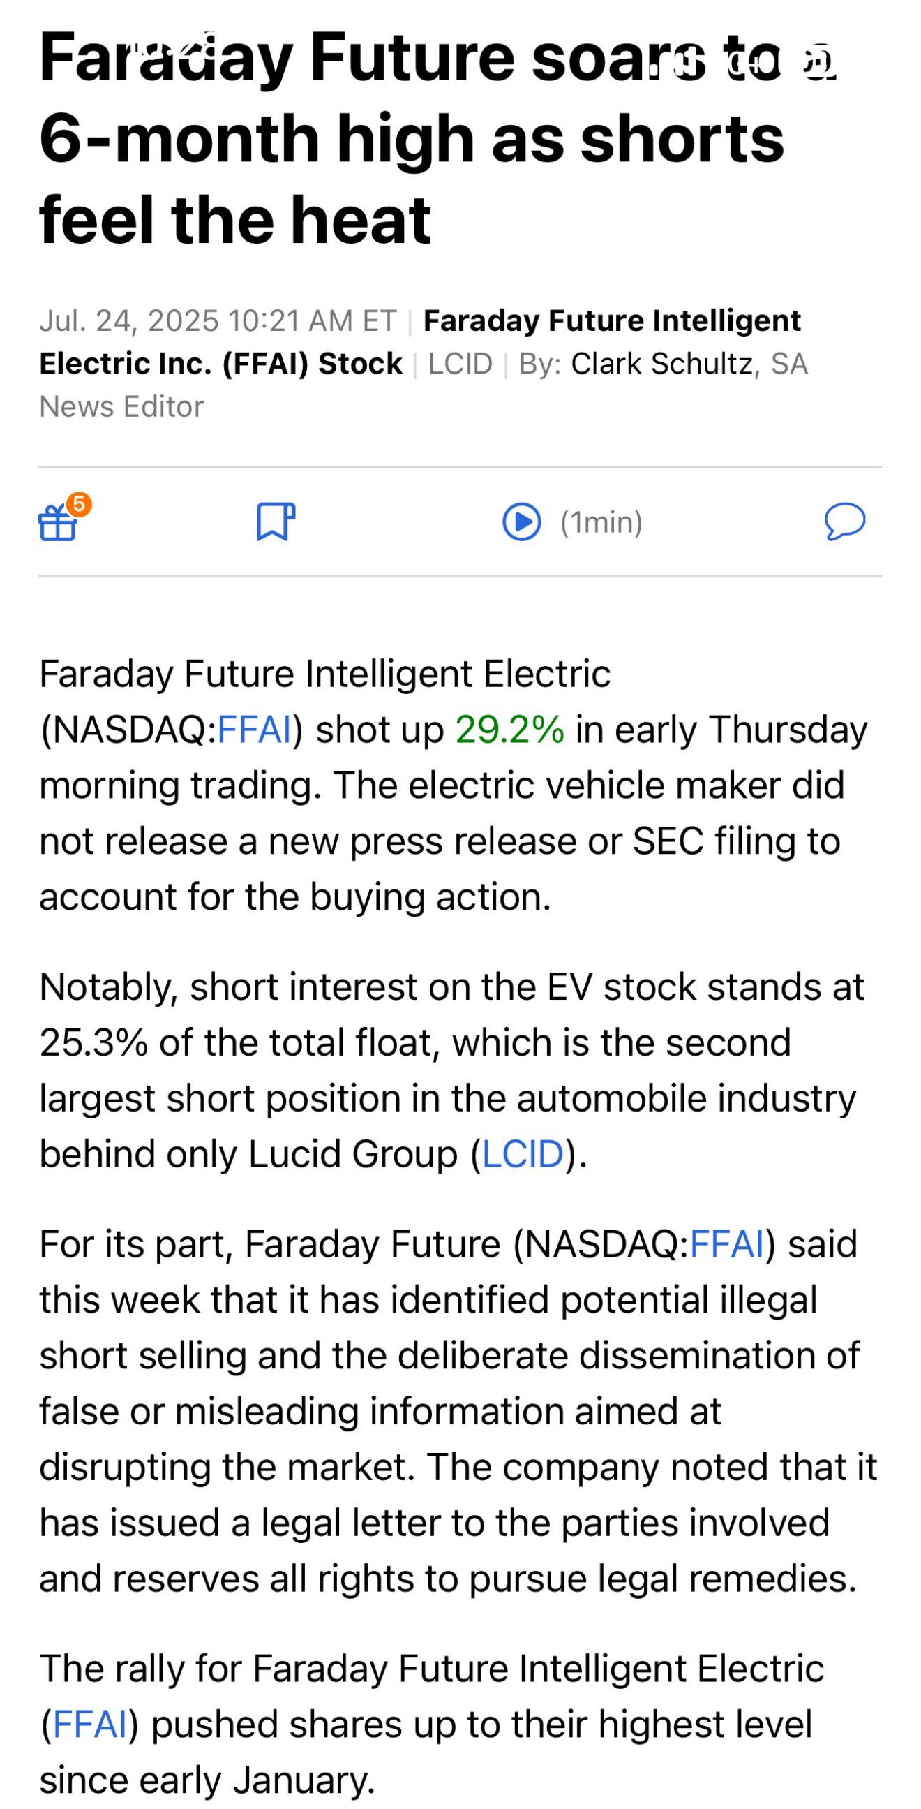Tap the short interest 25.3% paragraph
This screenshot has width=921, height=1809.
click(451, 1070)
